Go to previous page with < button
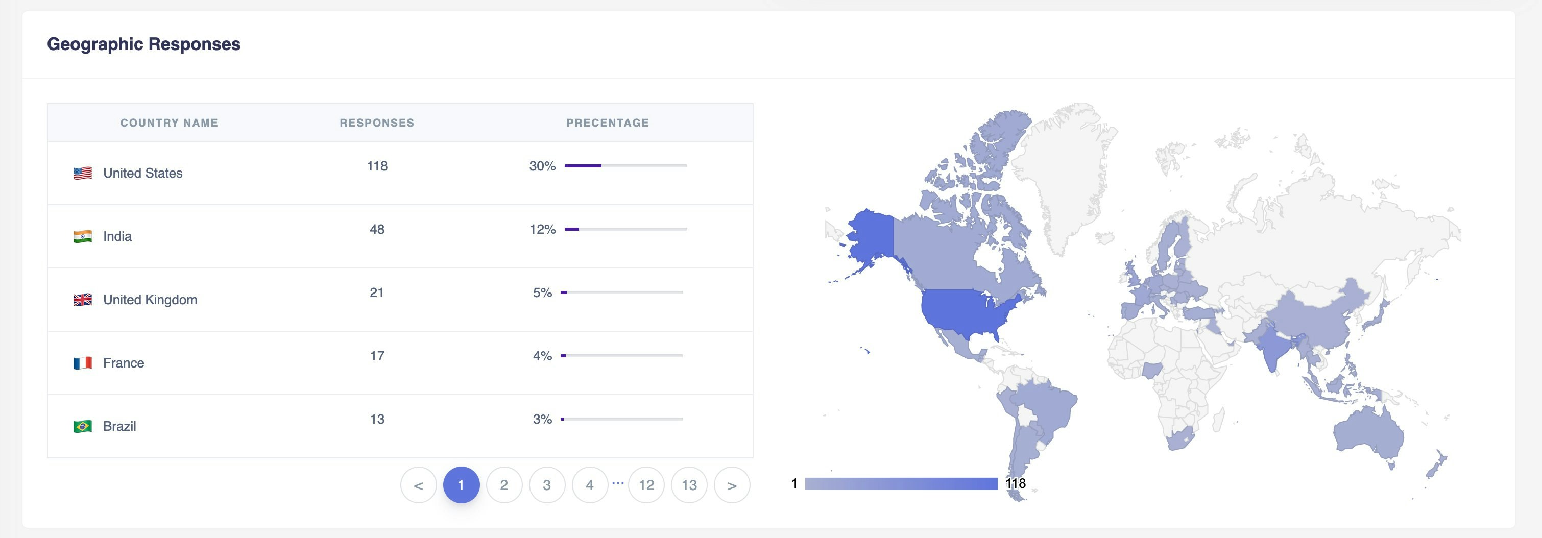Screen dimensions: 1542x538 click(x=418, y=485)
